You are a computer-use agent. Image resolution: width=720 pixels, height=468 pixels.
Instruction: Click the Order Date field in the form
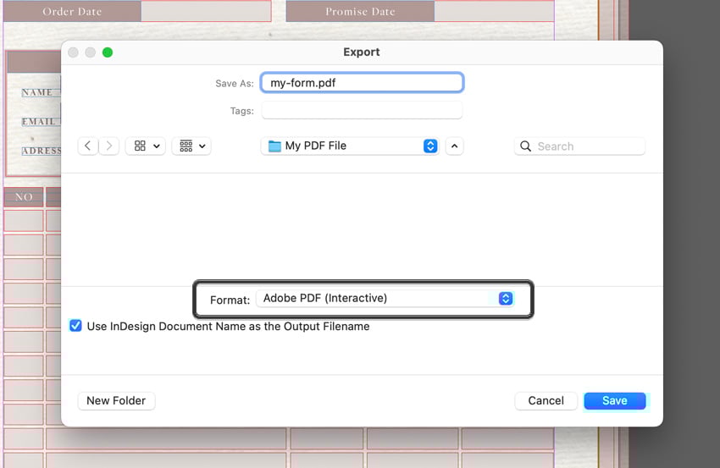(x=206, y=11)
